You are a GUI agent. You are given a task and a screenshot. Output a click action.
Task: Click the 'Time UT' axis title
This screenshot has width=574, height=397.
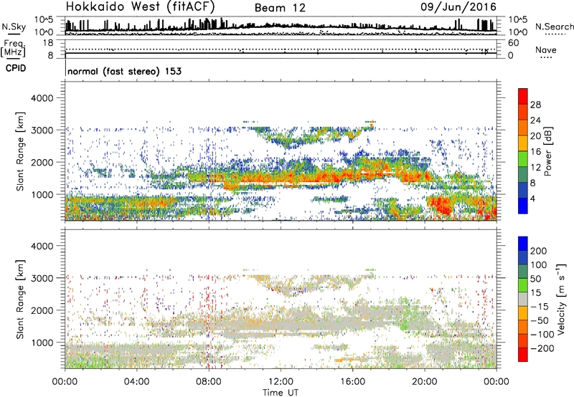coord(281,393)
